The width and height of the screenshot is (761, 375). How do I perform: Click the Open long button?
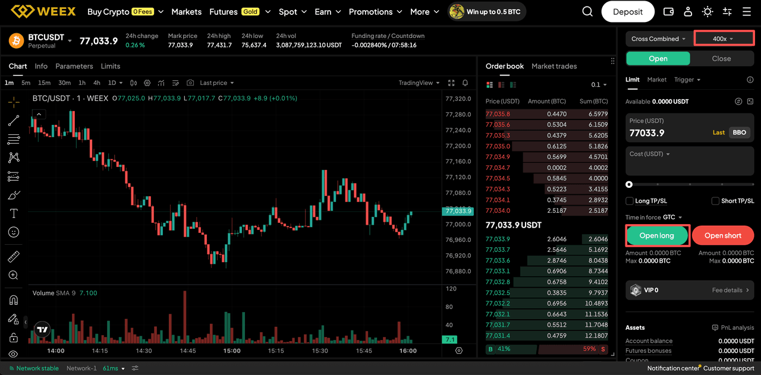[657, 235]
